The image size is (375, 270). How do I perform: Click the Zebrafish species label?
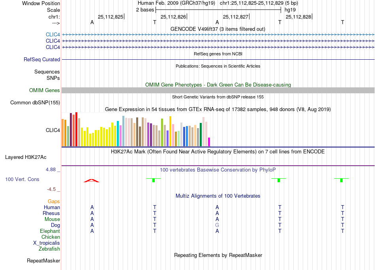[x=49, y=249]
